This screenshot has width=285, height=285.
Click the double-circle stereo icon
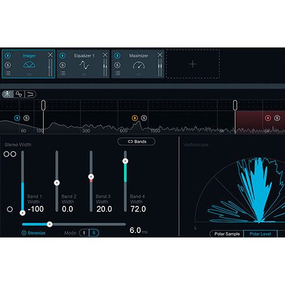coord(10,154)
